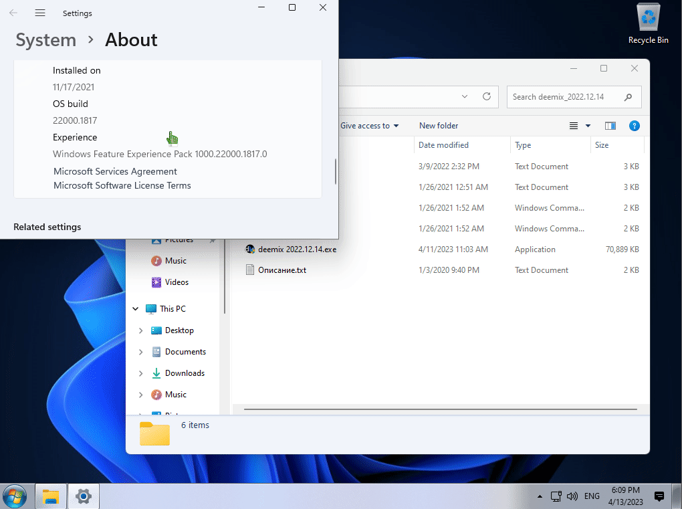
Task: Click the hamburger navigation menu in Settings
Action: click(40, 13)
